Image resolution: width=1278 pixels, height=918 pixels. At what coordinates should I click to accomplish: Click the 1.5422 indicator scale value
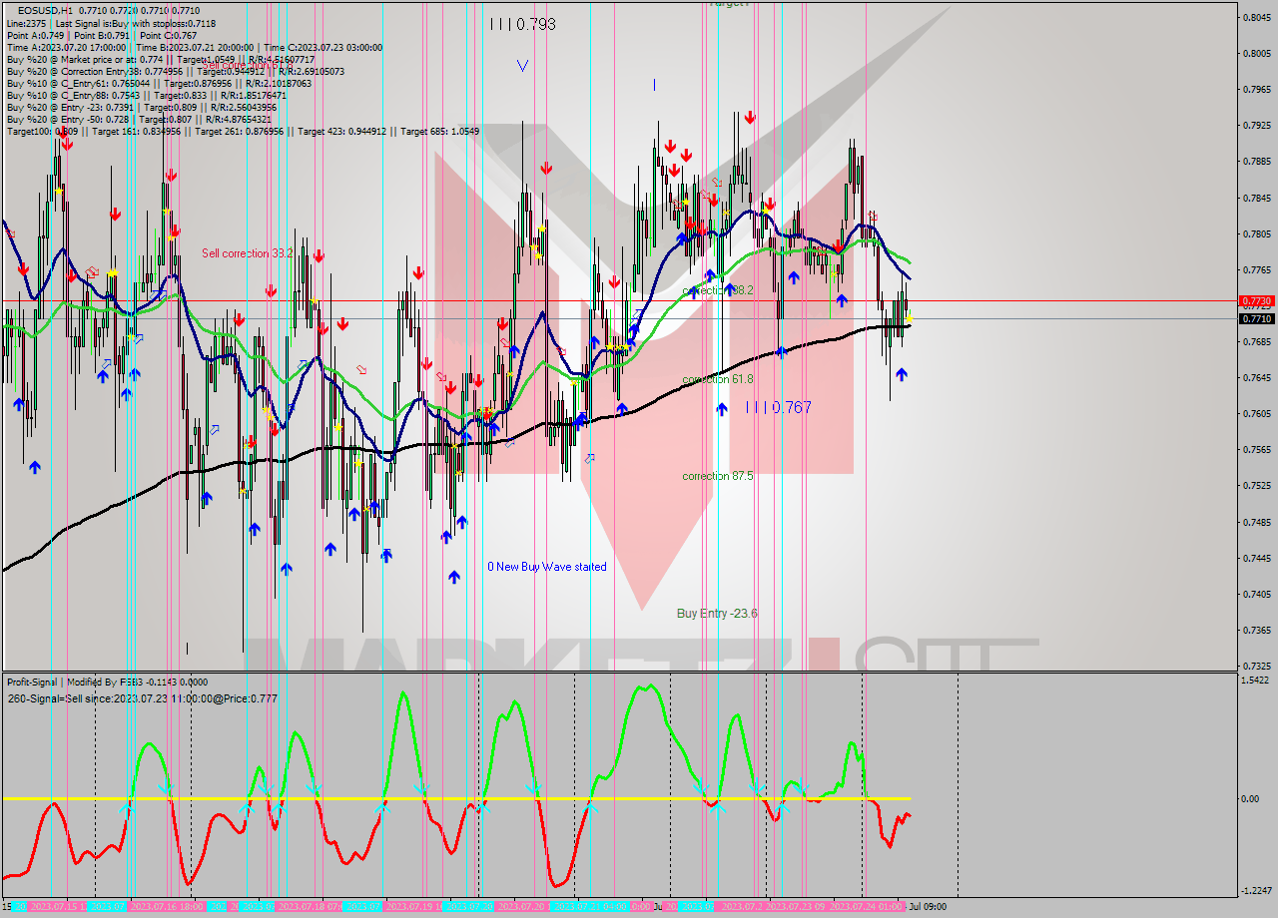click(1256, 681)
